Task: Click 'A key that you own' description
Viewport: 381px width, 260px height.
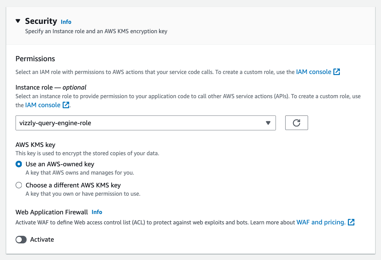Action: pyautogui.click(x=83, y=194)
